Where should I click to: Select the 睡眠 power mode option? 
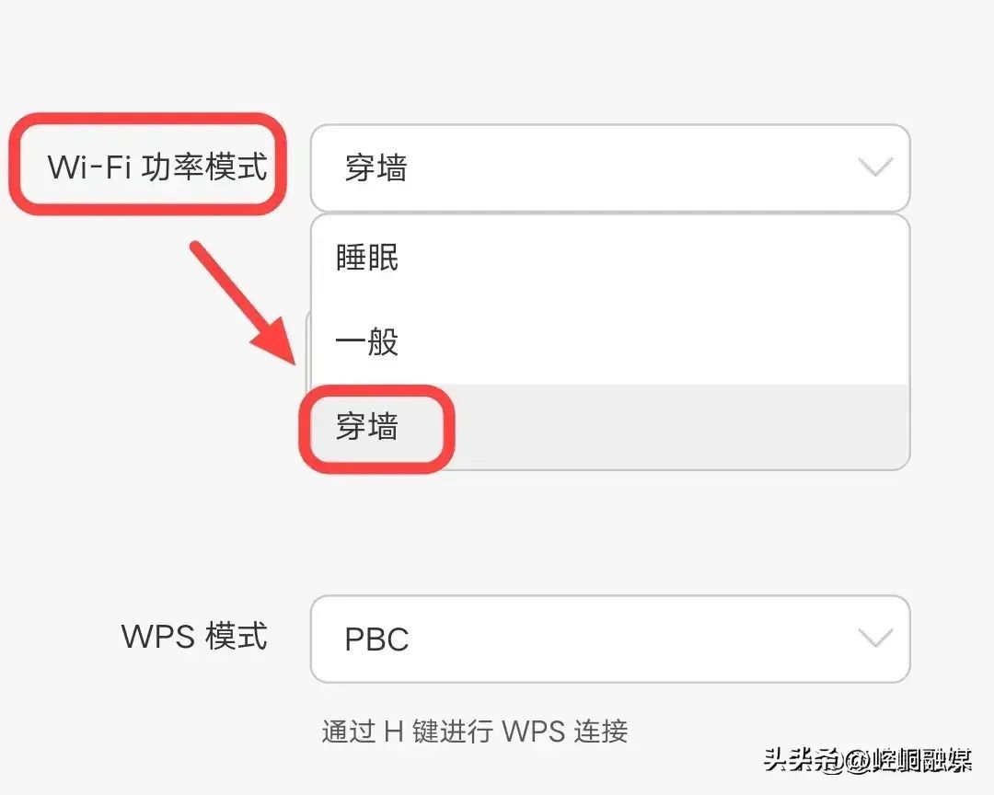click(x=610, y=258)
